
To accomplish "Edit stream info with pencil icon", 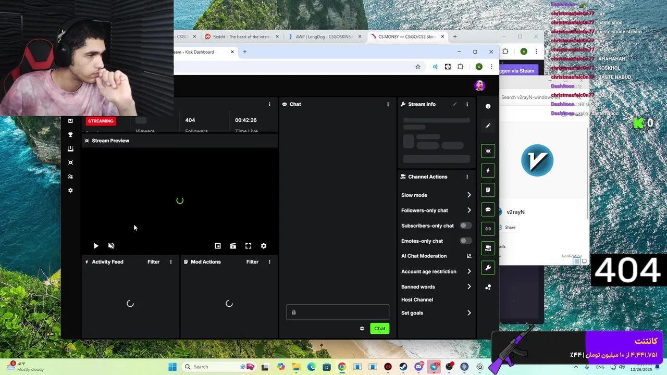I will coord(454,104).
